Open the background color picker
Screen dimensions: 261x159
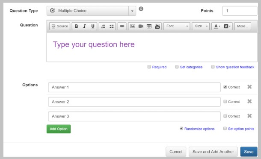point(227,26)
